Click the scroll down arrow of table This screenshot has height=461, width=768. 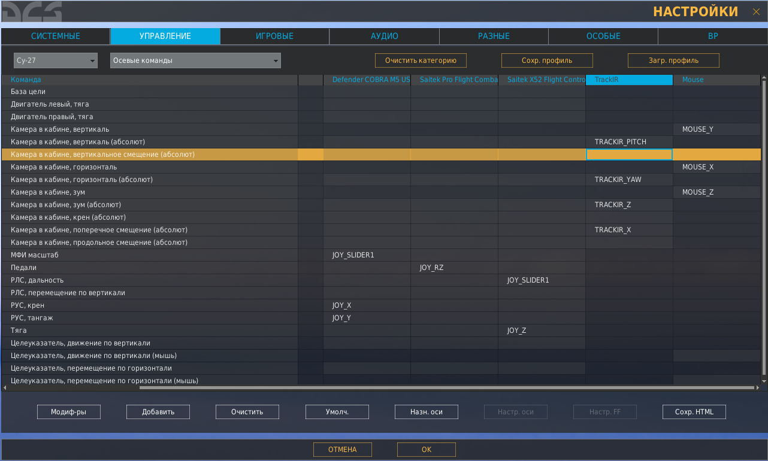click(764, 381)
